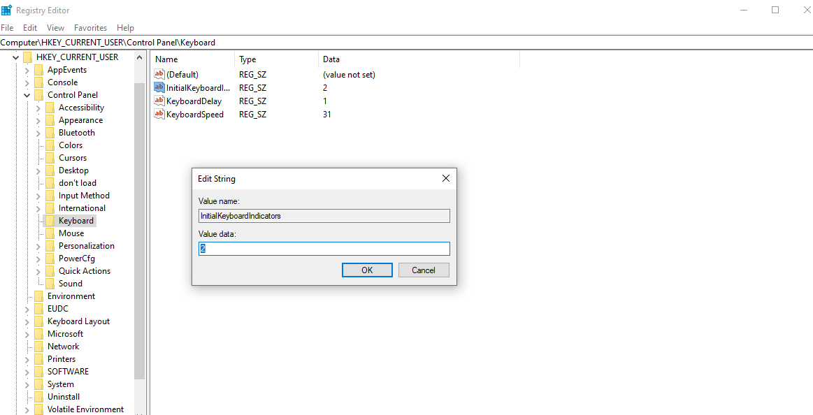Expand the Appearance key chevron
The height and width of the screenshot is (415, 813).
point(38,120)
